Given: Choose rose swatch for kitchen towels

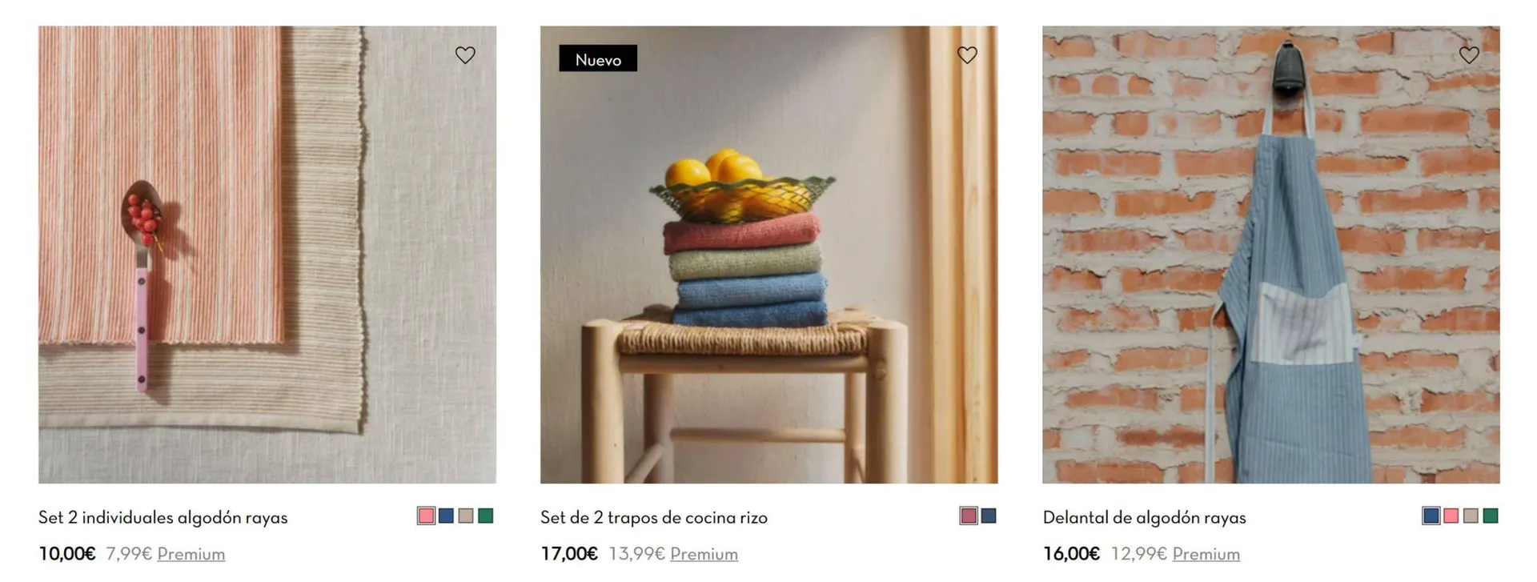Looking at the screenshot, I should pyautogui.click(x=969, y=516).
